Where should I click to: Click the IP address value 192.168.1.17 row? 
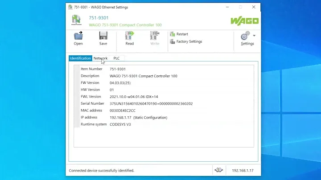tap(138, 117)
